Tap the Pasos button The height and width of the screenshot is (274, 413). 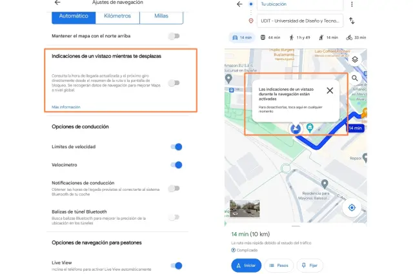coord(278,265)
